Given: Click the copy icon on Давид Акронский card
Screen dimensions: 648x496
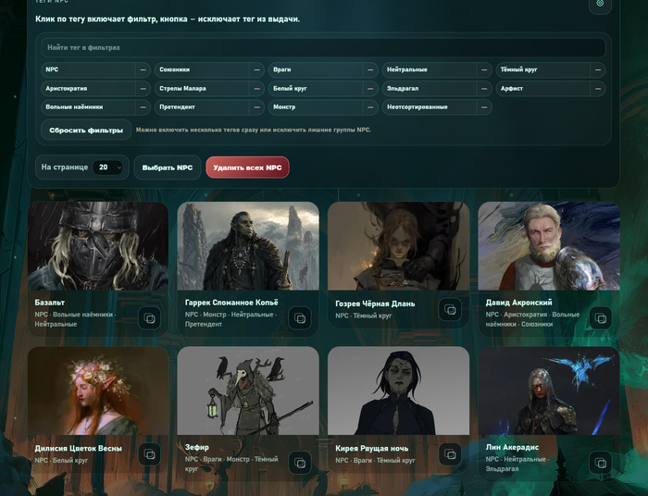Looking at the screenshot, I should [x=601, y=318].
